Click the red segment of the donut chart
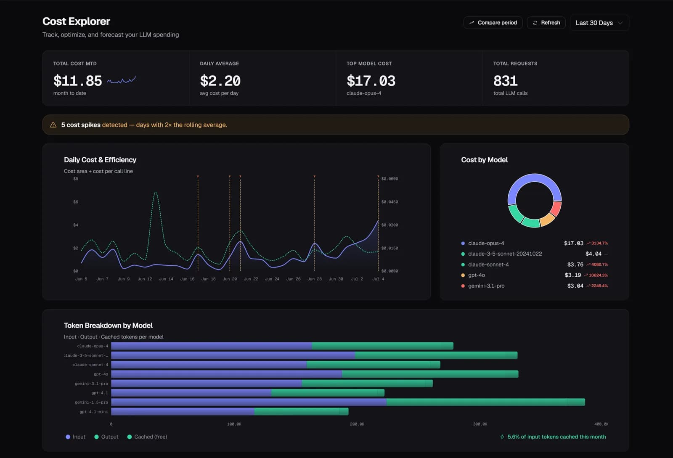Viewport: 673px width, 458px height. [556, 209]
